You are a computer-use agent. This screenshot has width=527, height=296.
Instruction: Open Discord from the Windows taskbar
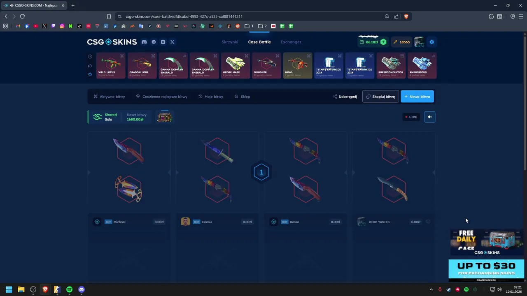(x=82, y=289)
